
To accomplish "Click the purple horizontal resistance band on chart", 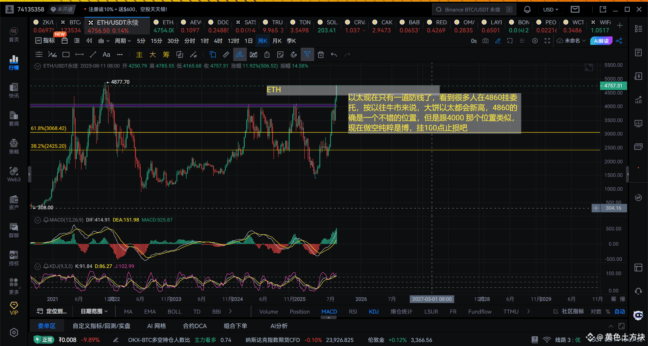I will [183, 106].
